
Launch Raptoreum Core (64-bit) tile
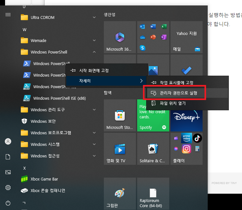[153, 193]
